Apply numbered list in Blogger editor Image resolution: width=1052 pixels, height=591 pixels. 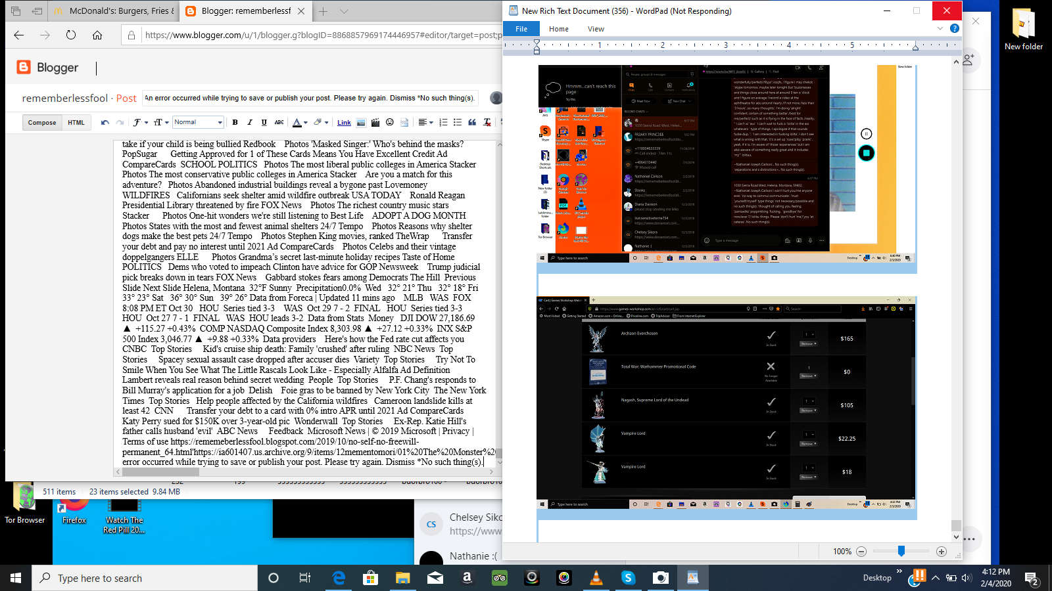[x=443, y=122]
